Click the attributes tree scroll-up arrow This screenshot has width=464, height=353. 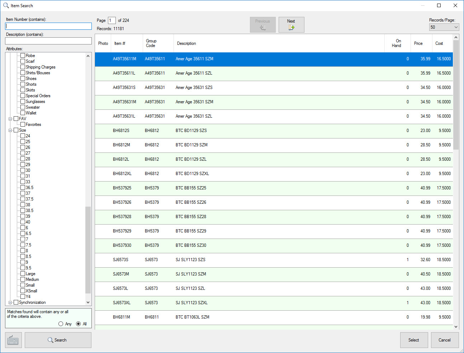[x=88, y=56]
